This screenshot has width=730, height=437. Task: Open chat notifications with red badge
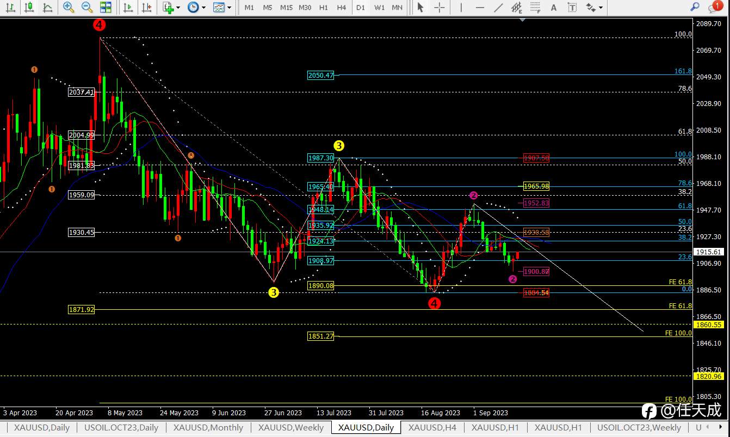tap(715, 7)
